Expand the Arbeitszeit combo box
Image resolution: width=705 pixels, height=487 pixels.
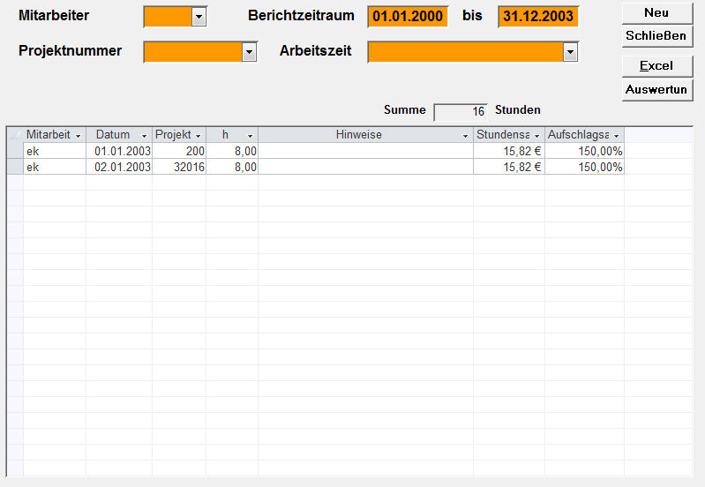[x=570, y=52]
